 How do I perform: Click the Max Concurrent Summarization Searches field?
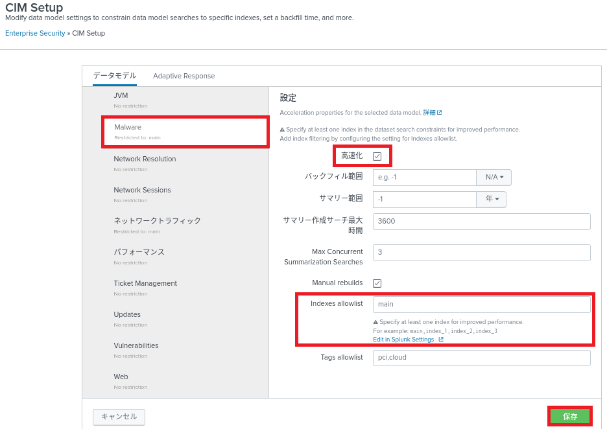coord(481,253)
